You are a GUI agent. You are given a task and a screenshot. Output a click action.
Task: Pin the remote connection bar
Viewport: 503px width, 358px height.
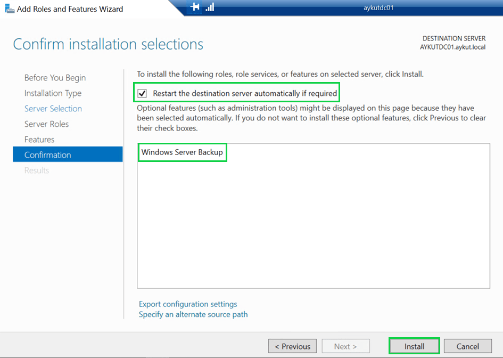(195, 7)
